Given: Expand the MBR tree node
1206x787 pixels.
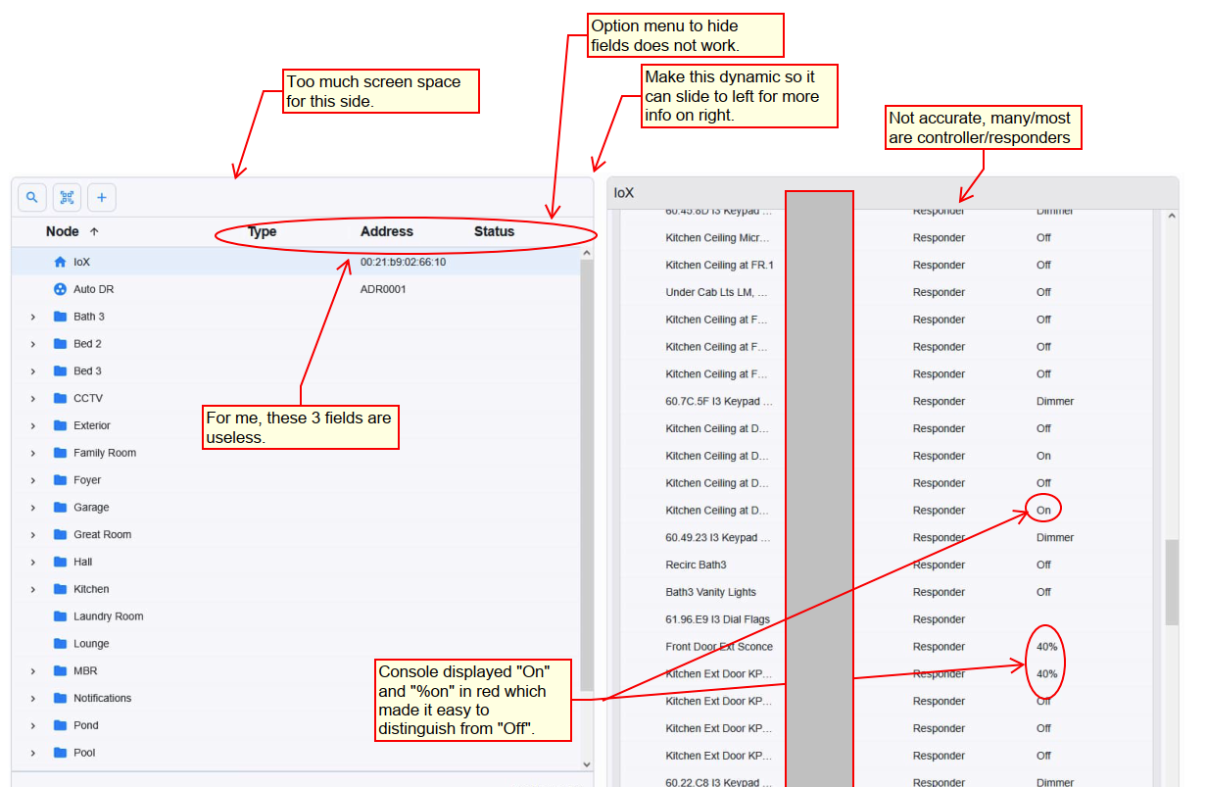Looking at the screenshot, I should [x=32, y=670].
